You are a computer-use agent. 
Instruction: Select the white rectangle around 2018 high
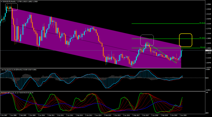147,40
